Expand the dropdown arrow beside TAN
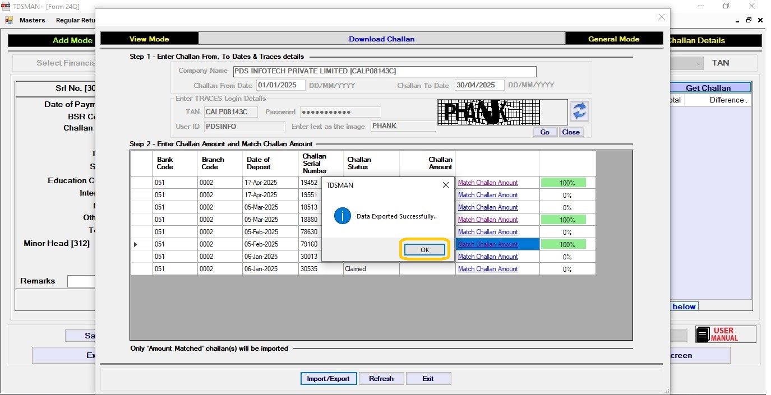Image resolution: width=771 pixels, height=395 pixels. coord(698,63)
